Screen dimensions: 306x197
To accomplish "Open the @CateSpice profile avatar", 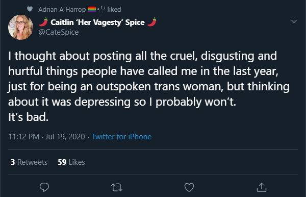I will click(20, 28).
